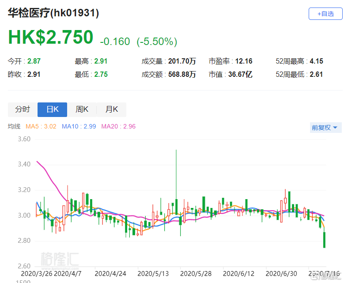Select the last green candle at 2020/7/16
Screen dimensions: 344x283
pyautogui.click(x=325, y=240)
